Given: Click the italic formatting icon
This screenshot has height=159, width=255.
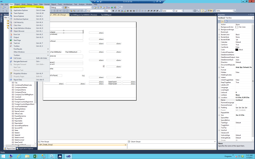Looking at the screenshot, I should pos(116,11).
